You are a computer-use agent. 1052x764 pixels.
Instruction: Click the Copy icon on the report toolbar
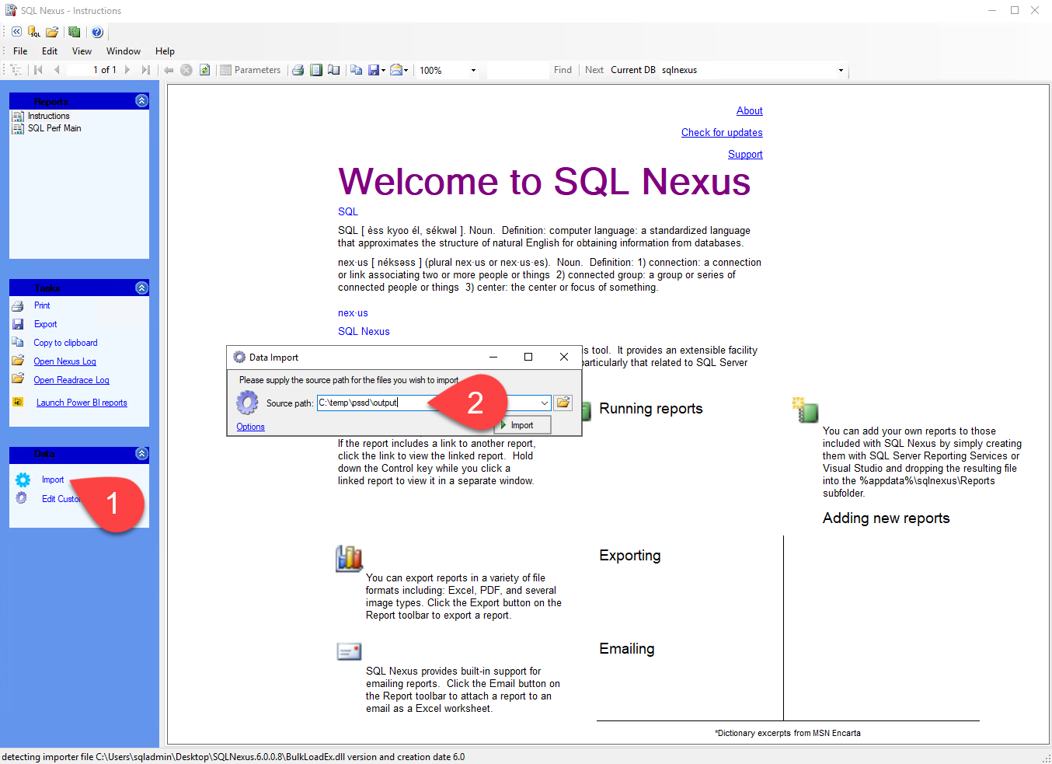(356, 70)
